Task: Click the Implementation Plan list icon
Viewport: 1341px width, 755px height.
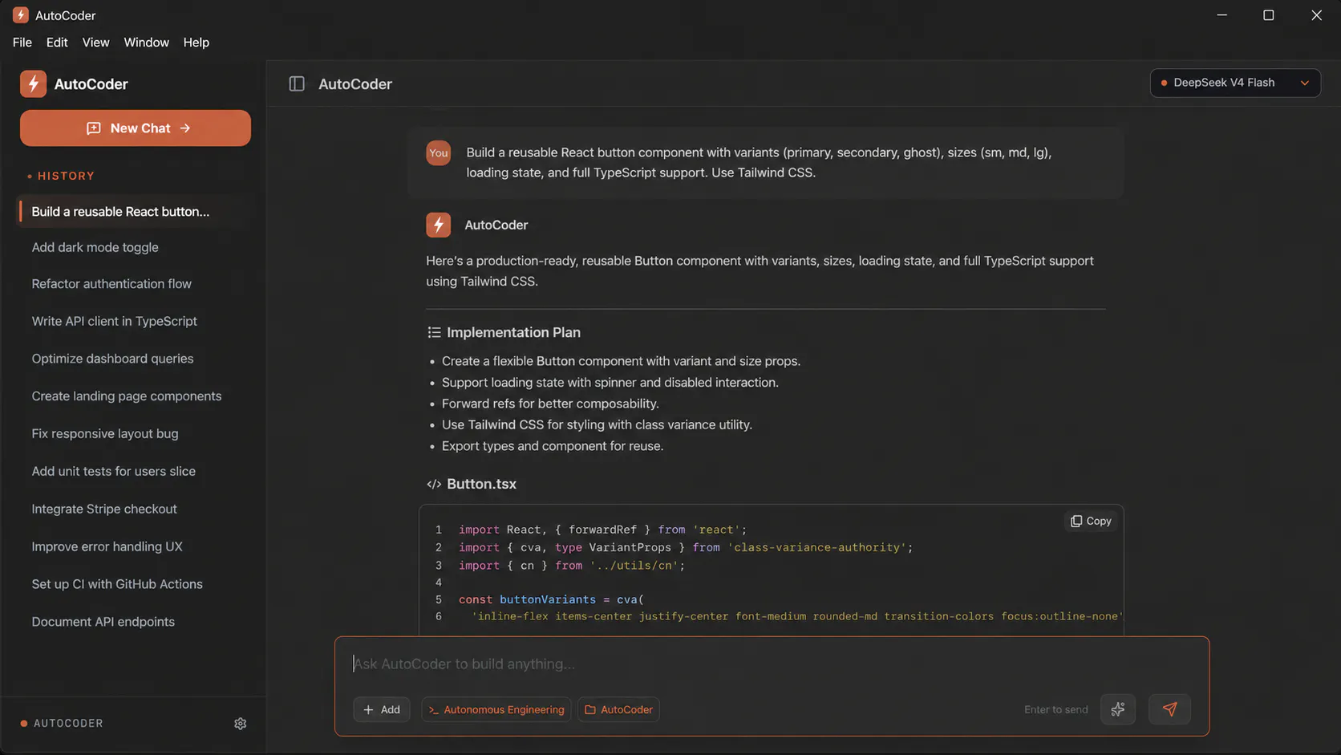Action: click(434, 332)
